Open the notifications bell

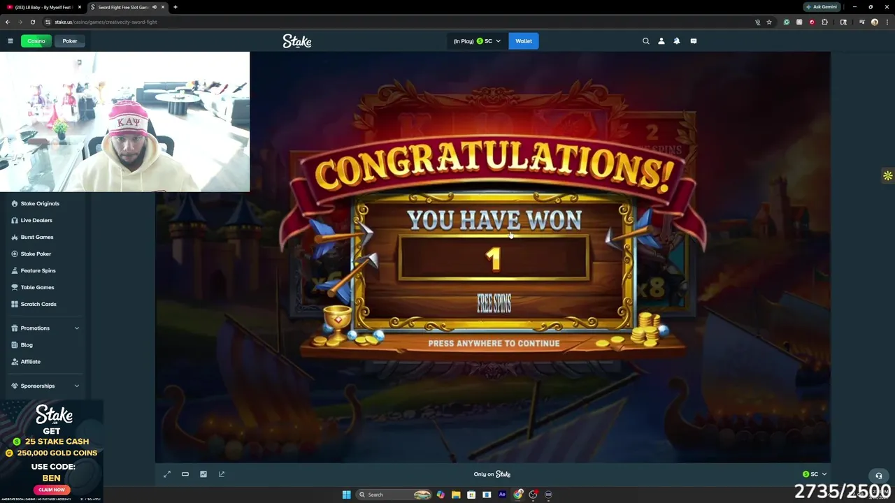tap(677, 41)
